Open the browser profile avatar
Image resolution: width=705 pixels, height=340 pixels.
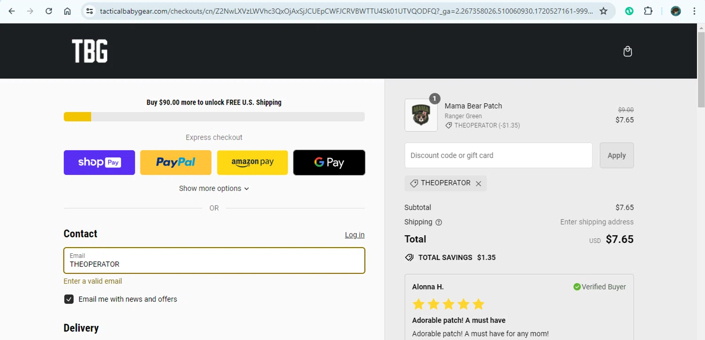(676, 11)
